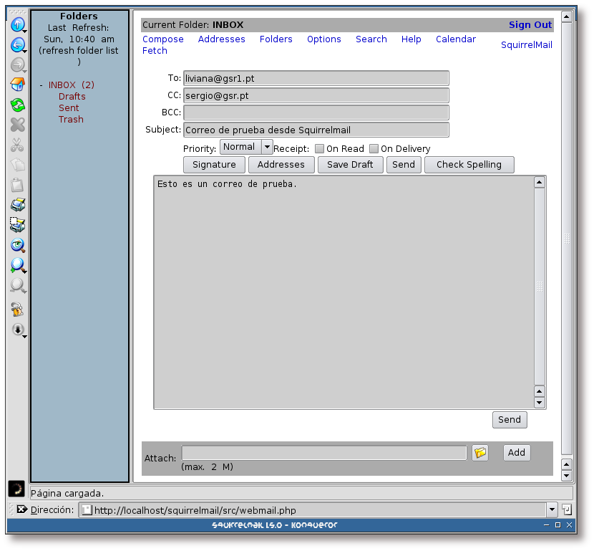Viewport: 594px width, 551px height.
Task: Click the Save Draft button
Action: pos(350,165)
